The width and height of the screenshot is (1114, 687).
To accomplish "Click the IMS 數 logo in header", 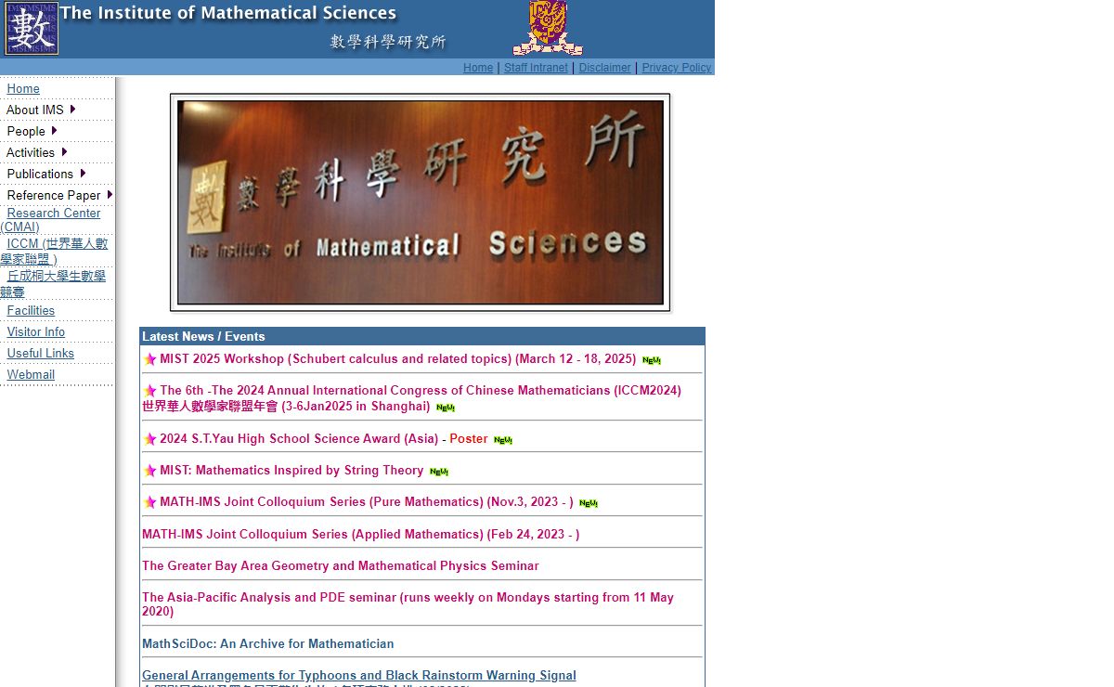I will [x=32, y=28].
